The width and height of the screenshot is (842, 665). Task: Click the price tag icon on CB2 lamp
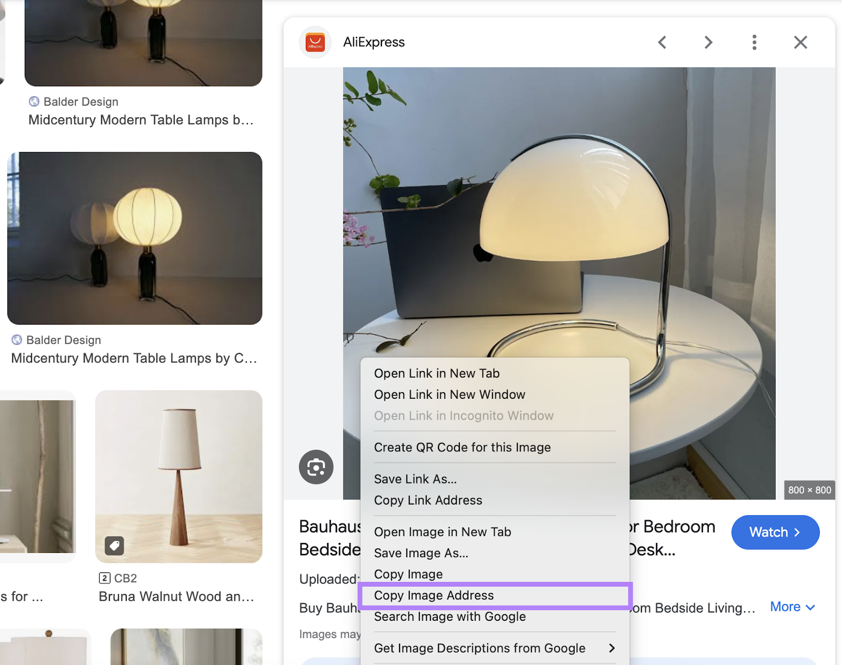pos(114,546)
